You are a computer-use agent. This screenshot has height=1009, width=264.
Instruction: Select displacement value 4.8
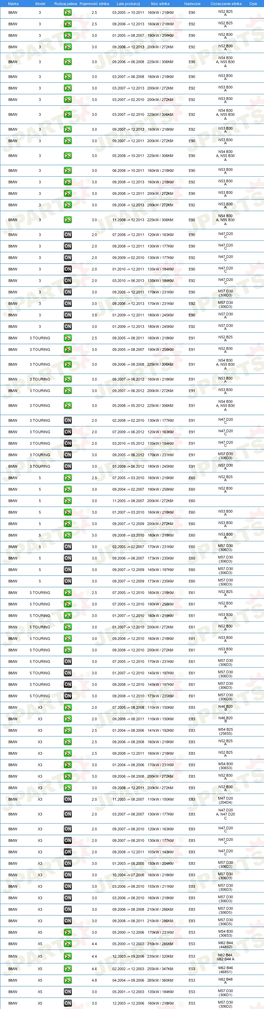tap(95, 980)
